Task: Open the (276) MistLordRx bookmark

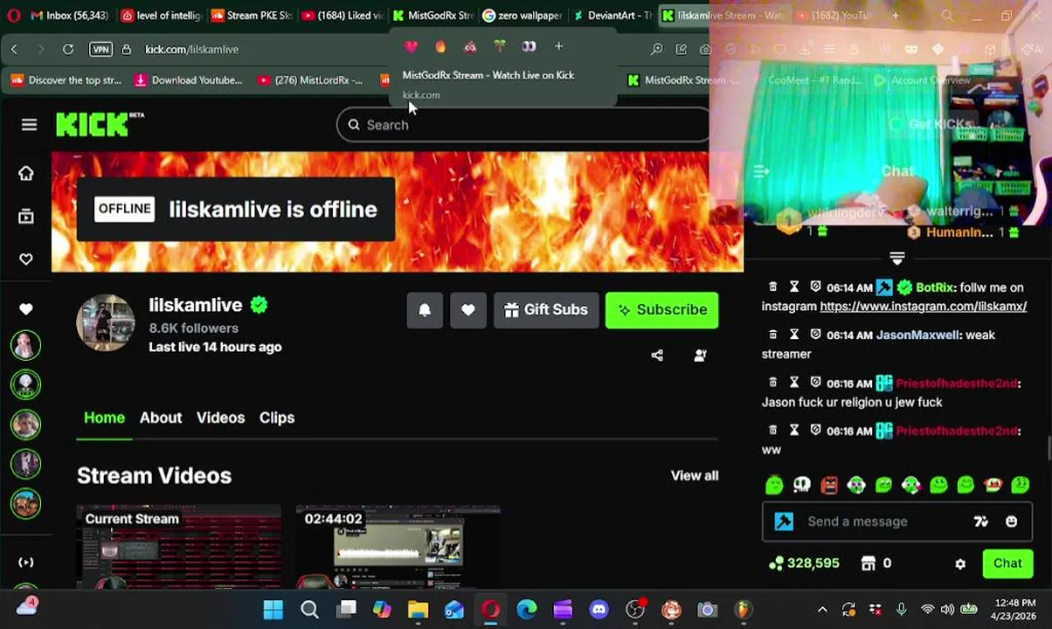Action: coord(310,80)
